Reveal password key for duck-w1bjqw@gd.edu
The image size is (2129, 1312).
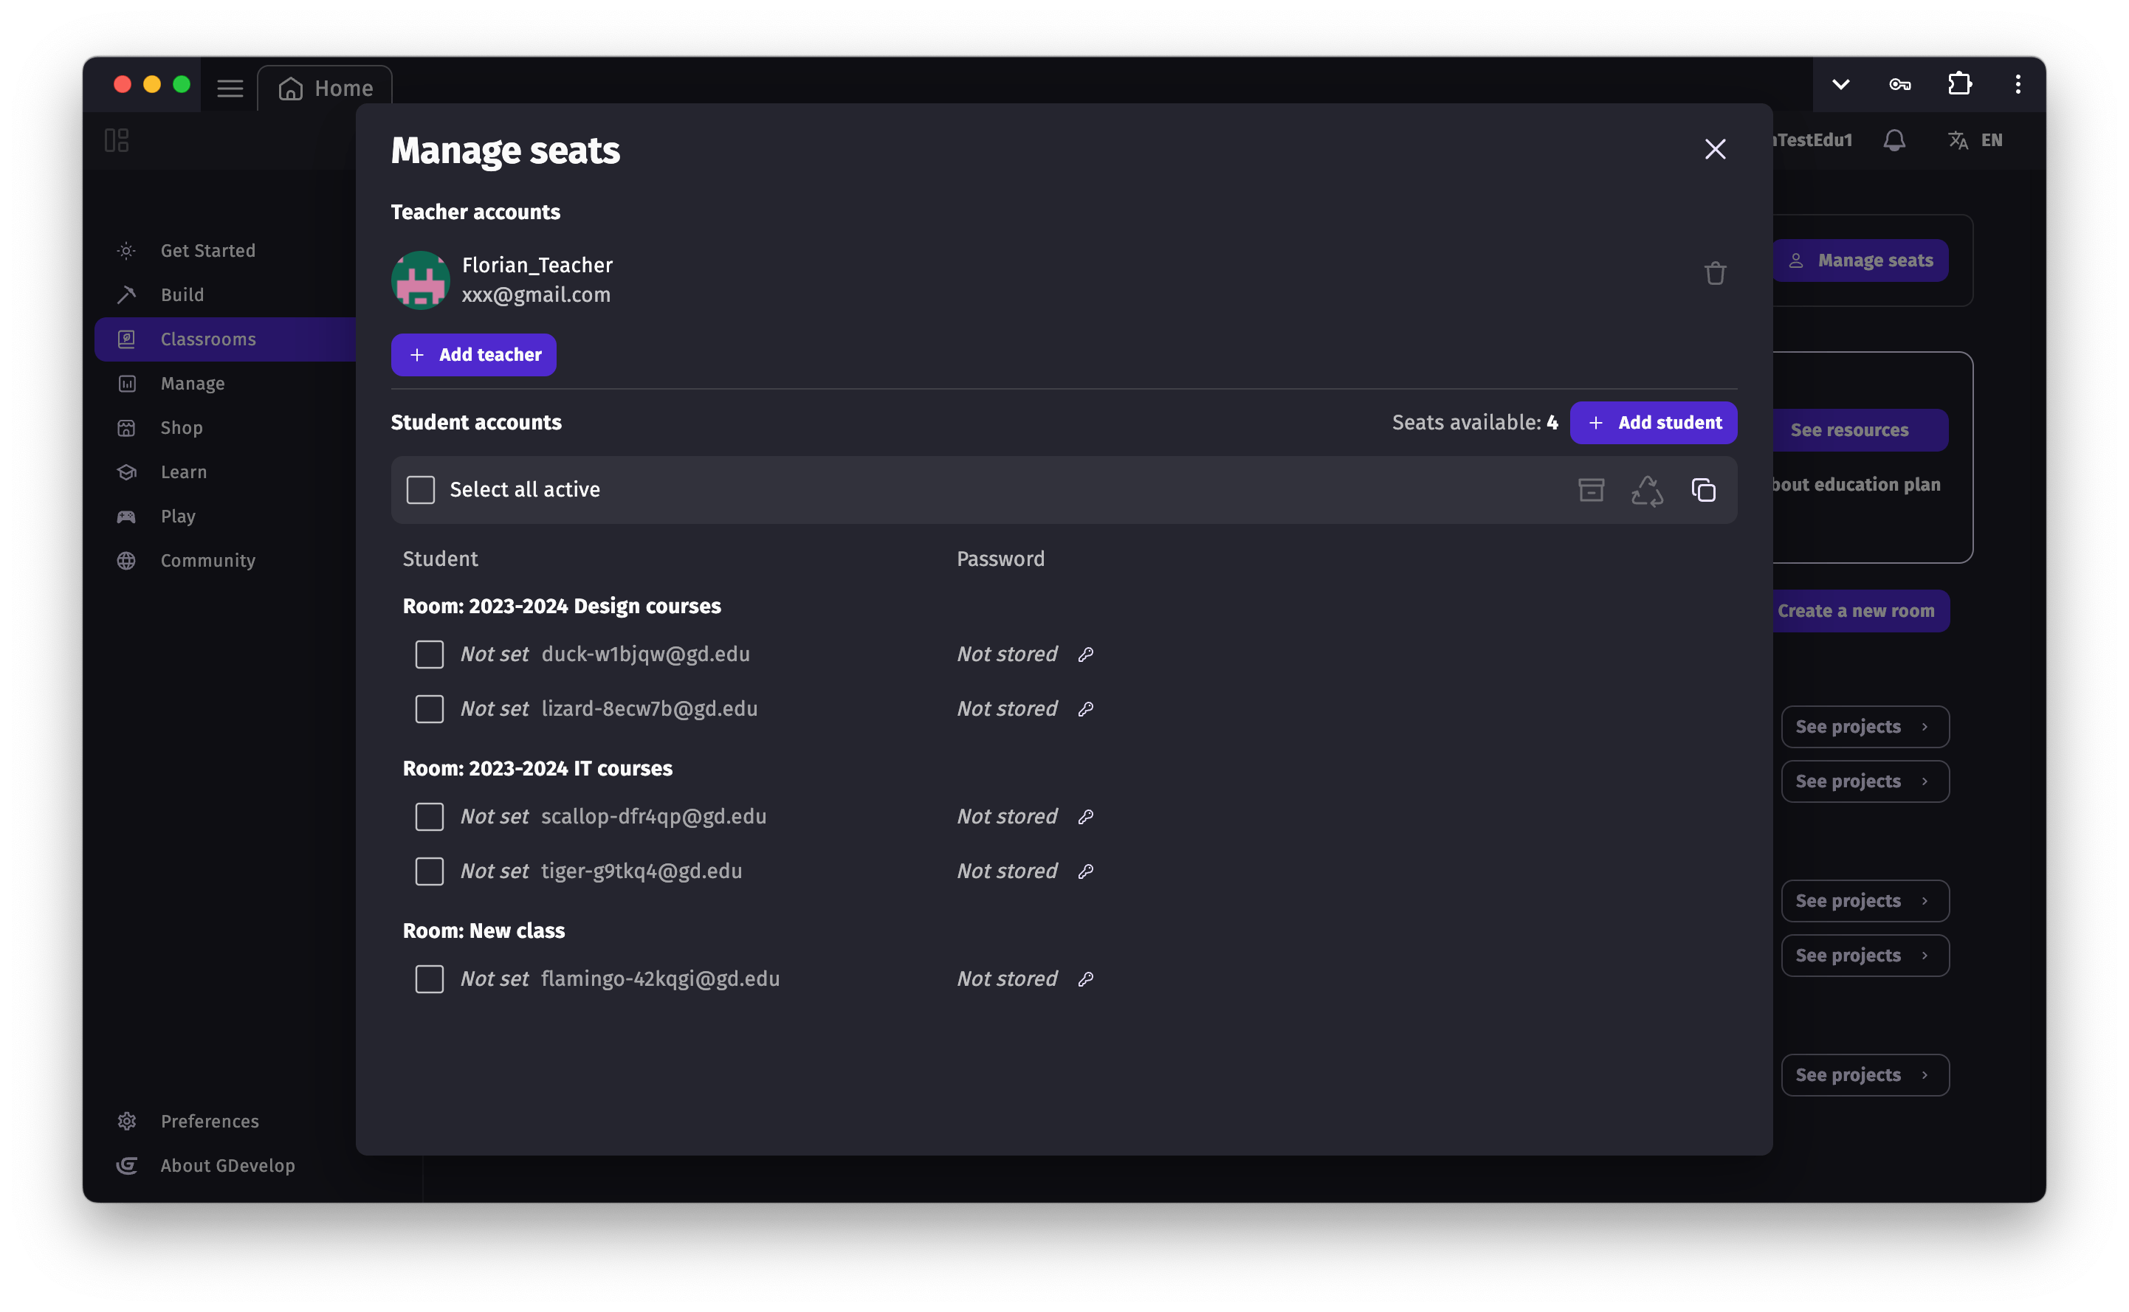pyautogui.click(x=1086, y=655)
